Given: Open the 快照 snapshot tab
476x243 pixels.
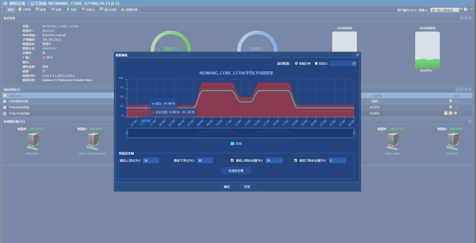Looking at the screenshot, I should pyautogui.click(x=56, y=10).
